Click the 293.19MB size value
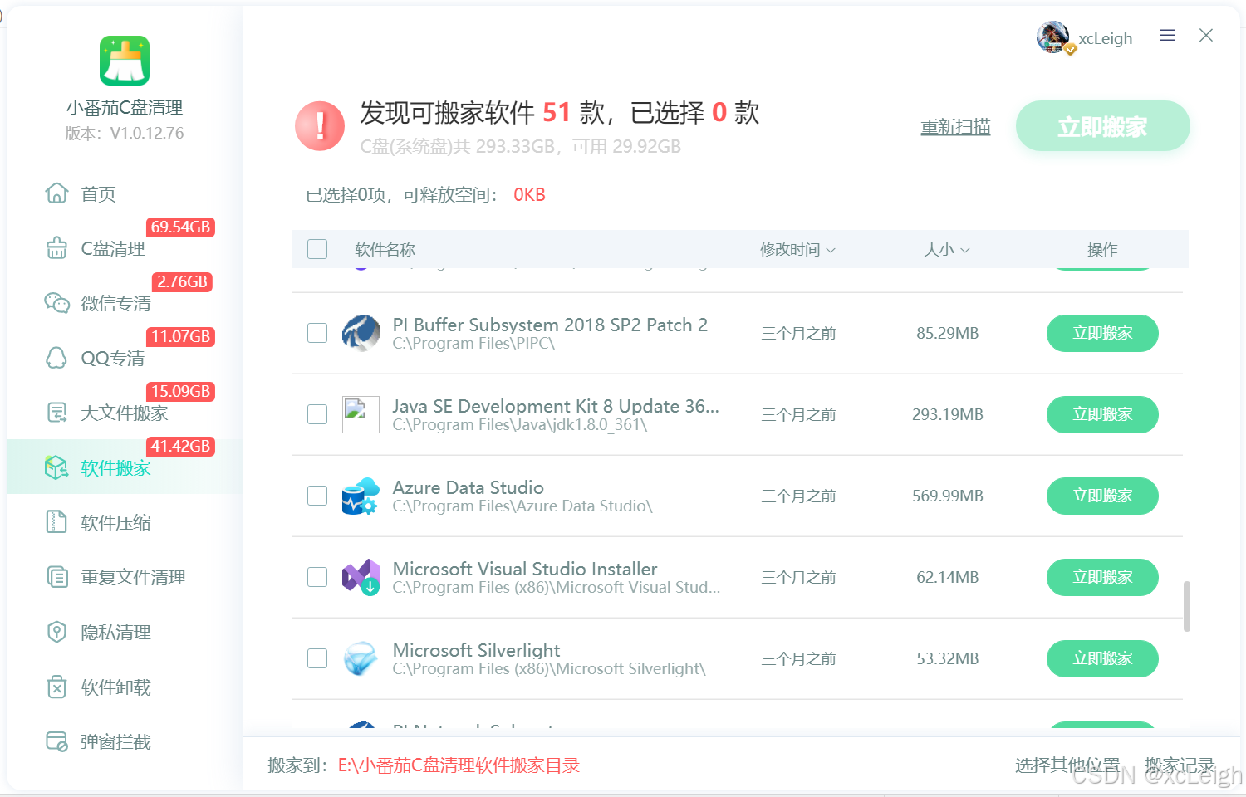1246x797 pixels. (x=947, y=414)
